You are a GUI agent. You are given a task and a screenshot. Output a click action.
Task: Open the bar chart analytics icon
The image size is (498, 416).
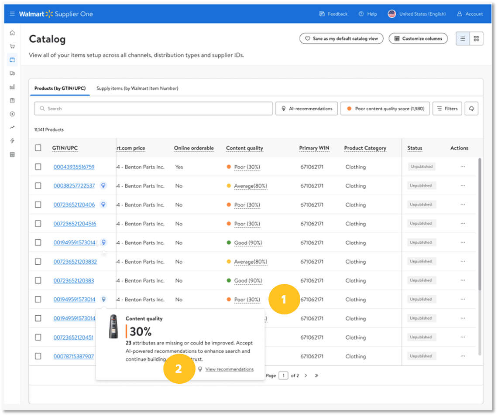pyautogui.click(x=12, y=87)
